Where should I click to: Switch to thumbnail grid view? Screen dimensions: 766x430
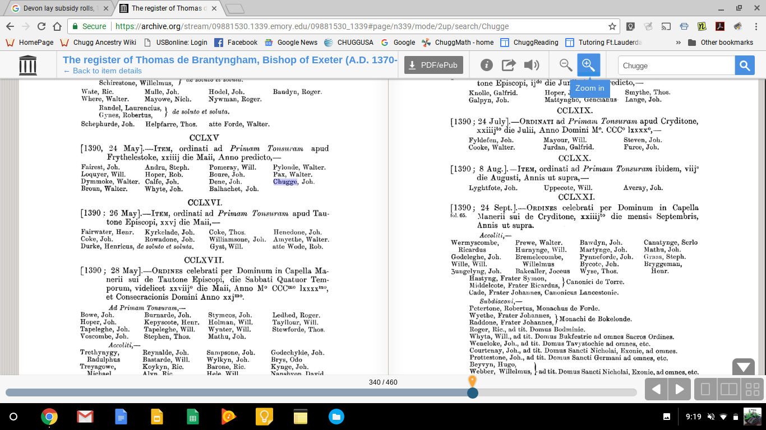tap(752, 389)
